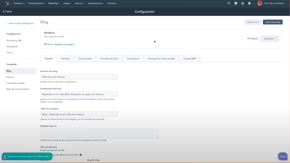Expand the Automatización menu
Viewport: 290px width, 163px height.
pyautogui.click(x=96, y=3)
